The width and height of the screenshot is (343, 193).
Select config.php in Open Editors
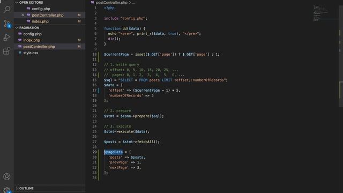[41, 9]
